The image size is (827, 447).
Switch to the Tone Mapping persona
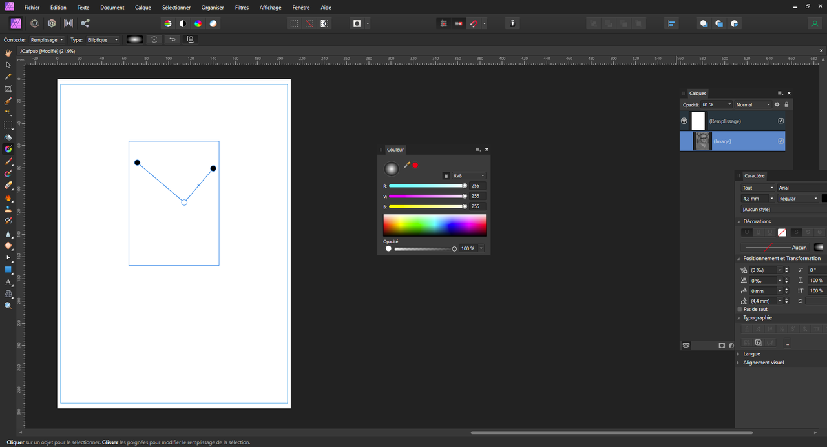[x=68, y=23]
